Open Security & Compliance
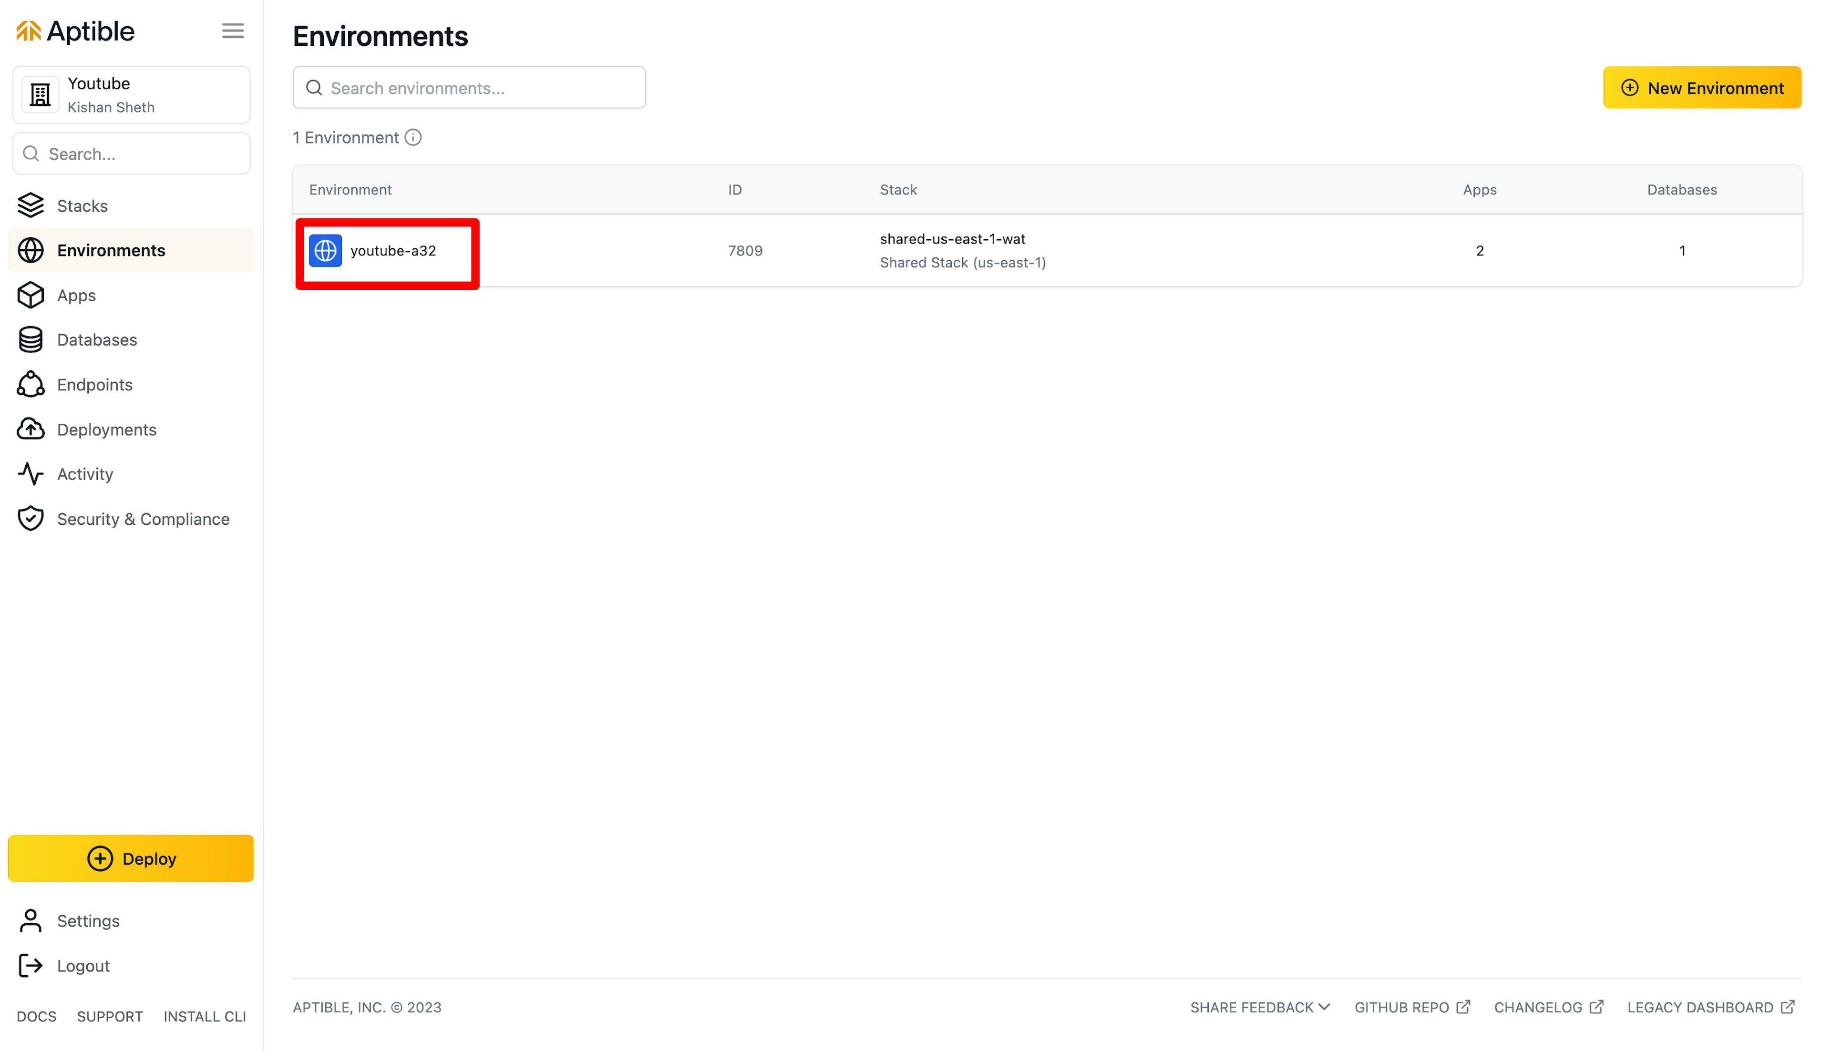The width and height of the screenshot is (1831, 1051). tap(143, 519)
